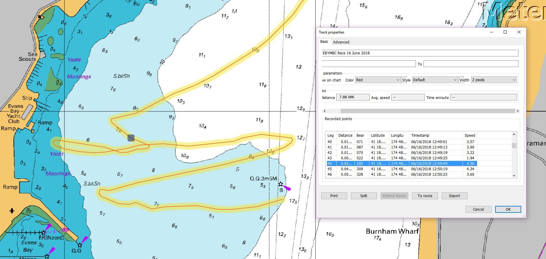The height and width of the screenshot is (259, 546).
Task: Click the distance field showing 7.88 NMi
Action: (353, 97)
